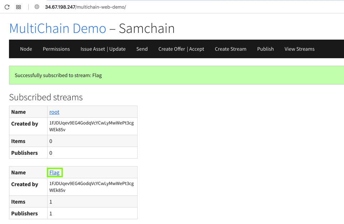Screen dimensions: 344x224
Task: Open the Flag stream link
Action: [x=54, y=173]
